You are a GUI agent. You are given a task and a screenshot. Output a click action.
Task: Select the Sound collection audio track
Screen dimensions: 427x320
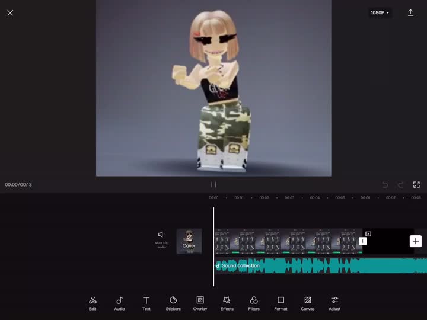click(321, 265)
